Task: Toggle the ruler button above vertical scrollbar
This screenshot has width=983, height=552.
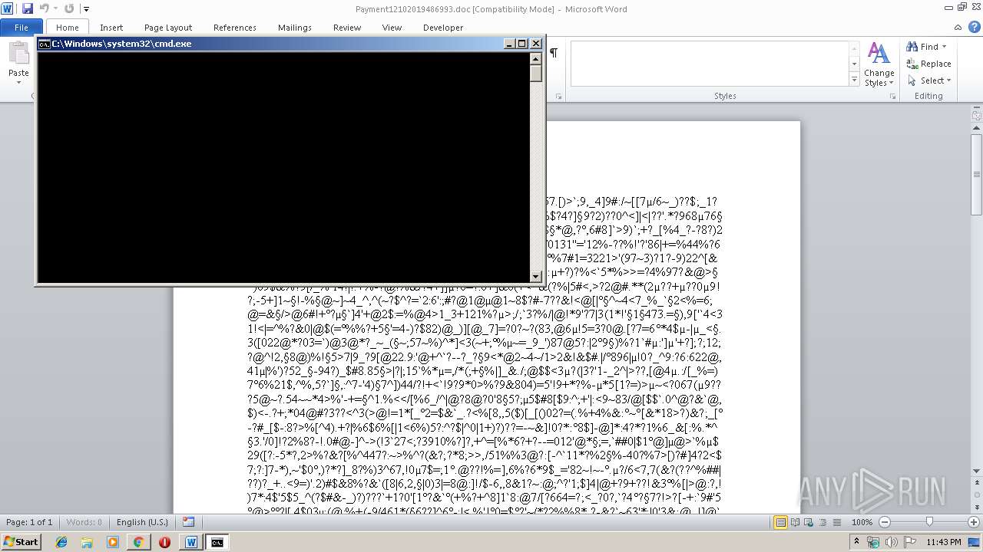Action: point(976,116)
